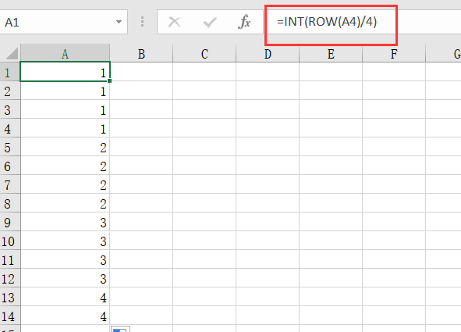Select column A header

point(65,54)
